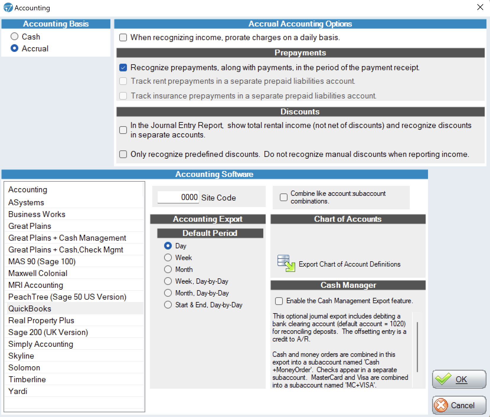Uncheck Recognize prepayments in payment receipt period
Viewport: 490px width, 417px height.
pos(123,68)
